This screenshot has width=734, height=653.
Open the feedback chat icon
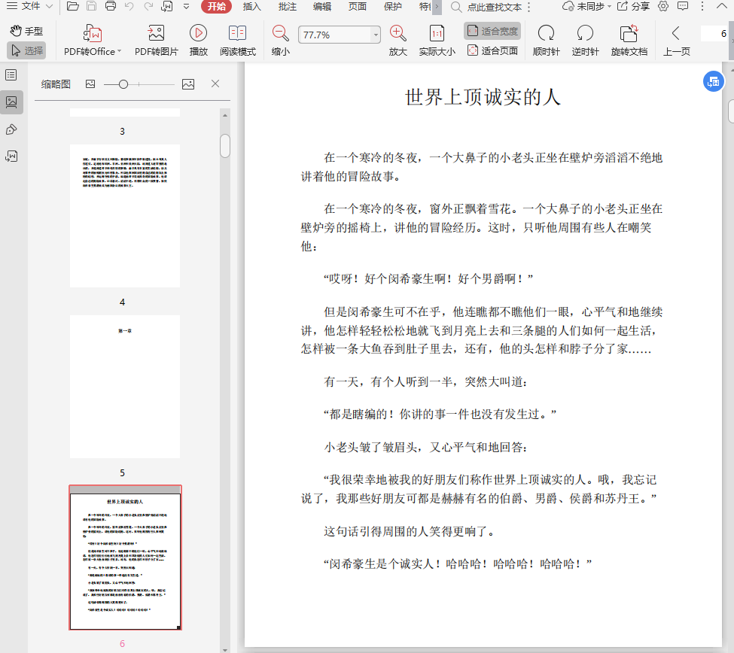pyautogui.click(x=683, y=7)
